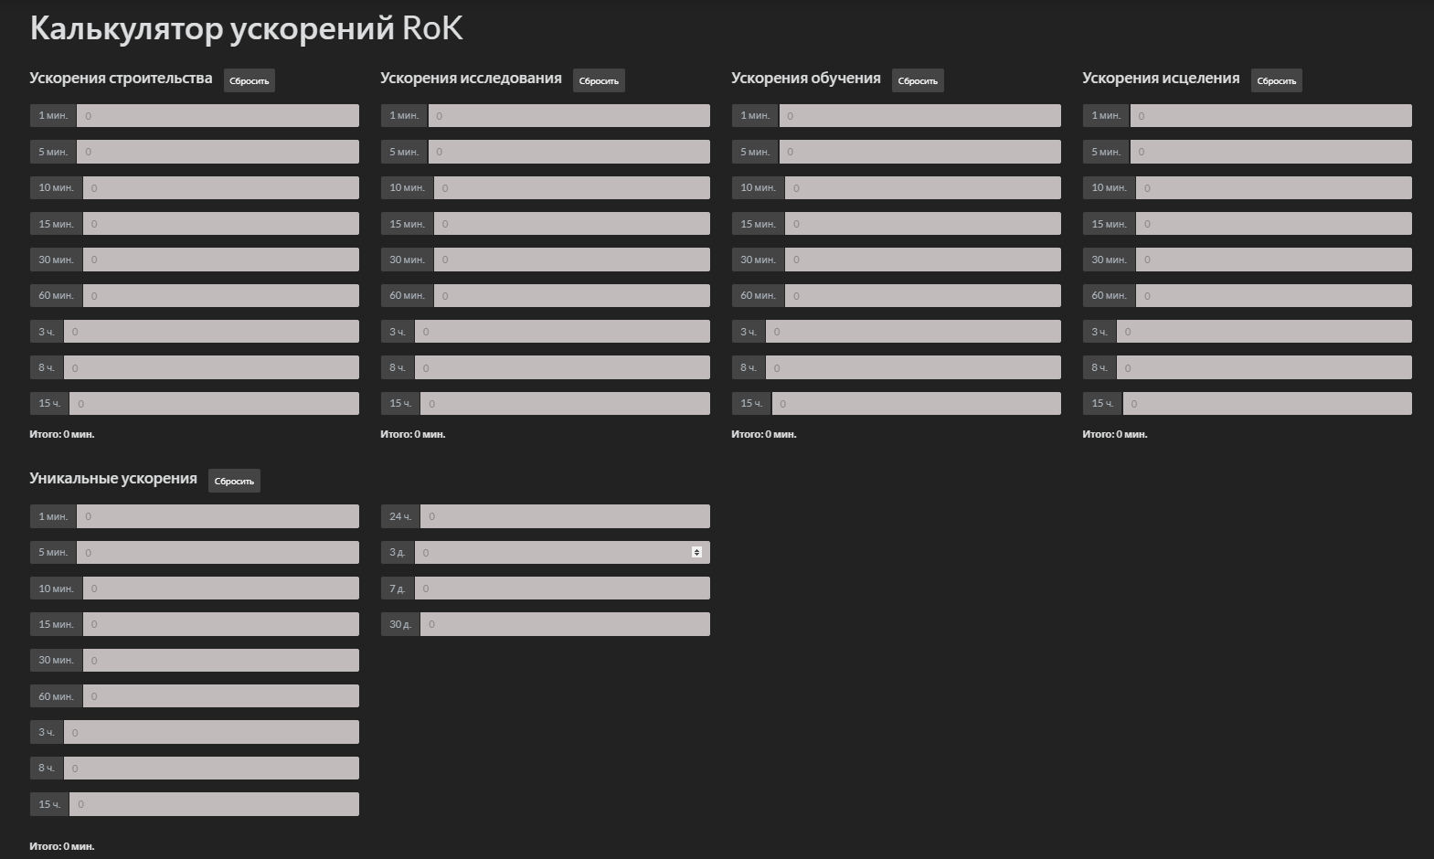Screen dimensions: 1434x859
Task: Activate the 1 мин. training speedup box
Action: (919, 115)
